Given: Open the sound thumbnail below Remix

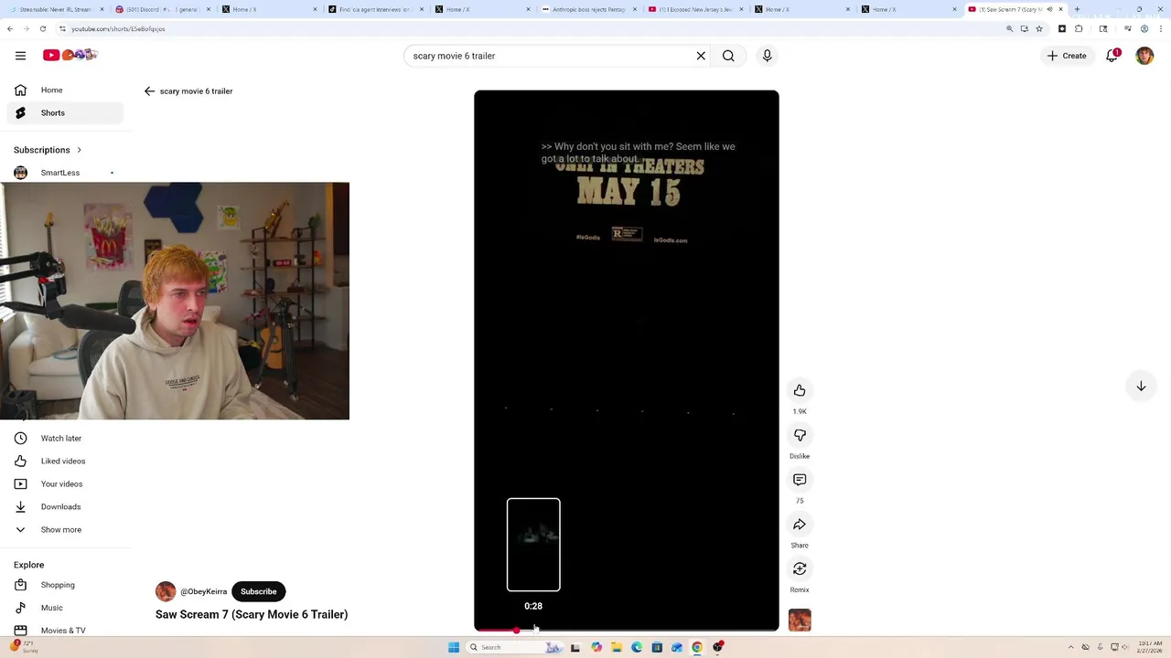Looking at the screenshot, I should (800, 621).
